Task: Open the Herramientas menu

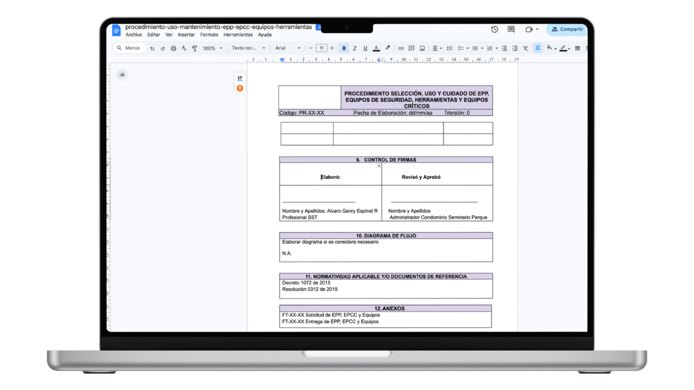Action: coord(238,35)
